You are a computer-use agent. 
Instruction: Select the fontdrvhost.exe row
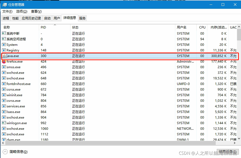click(x=119, y=84)
